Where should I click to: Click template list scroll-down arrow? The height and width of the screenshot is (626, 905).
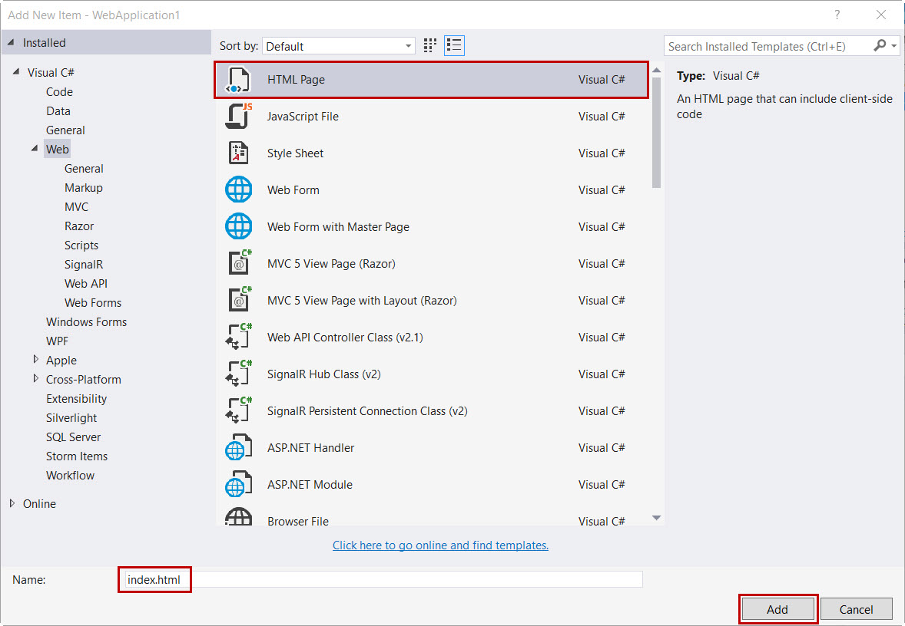tap(656, 518)
